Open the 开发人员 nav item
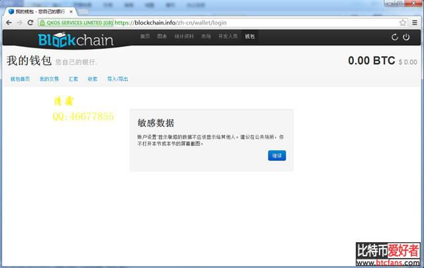 tap(228, 36)
